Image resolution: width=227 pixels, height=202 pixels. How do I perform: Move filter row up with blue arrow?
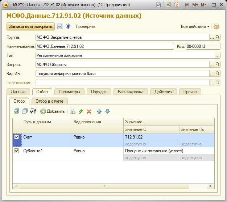pyautogui.click(x=99, y=111)
